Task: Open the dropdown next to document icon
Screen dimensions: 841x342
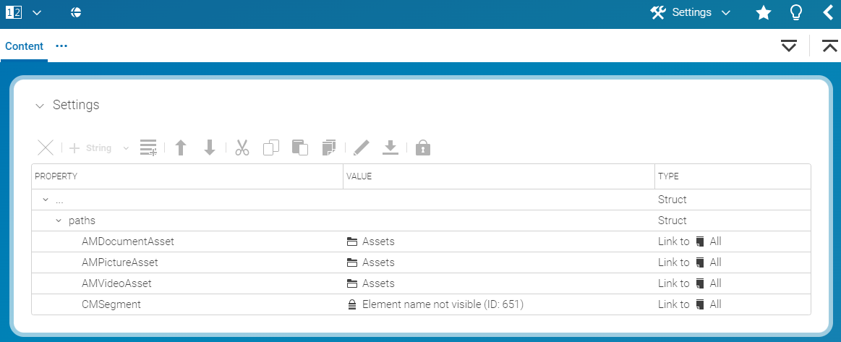Action: pos(36,13)
